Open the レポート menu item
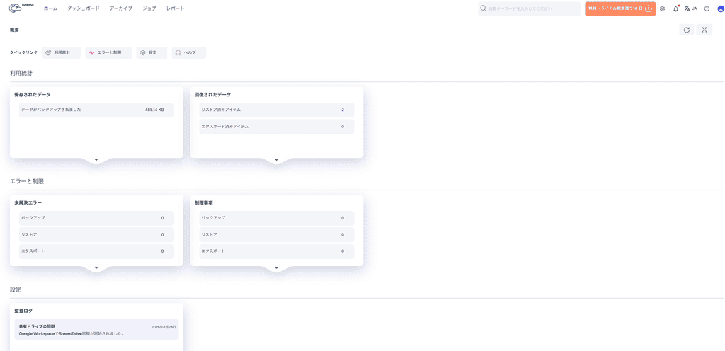This screenshot has width=725, height=351. [x=176, y=8]
